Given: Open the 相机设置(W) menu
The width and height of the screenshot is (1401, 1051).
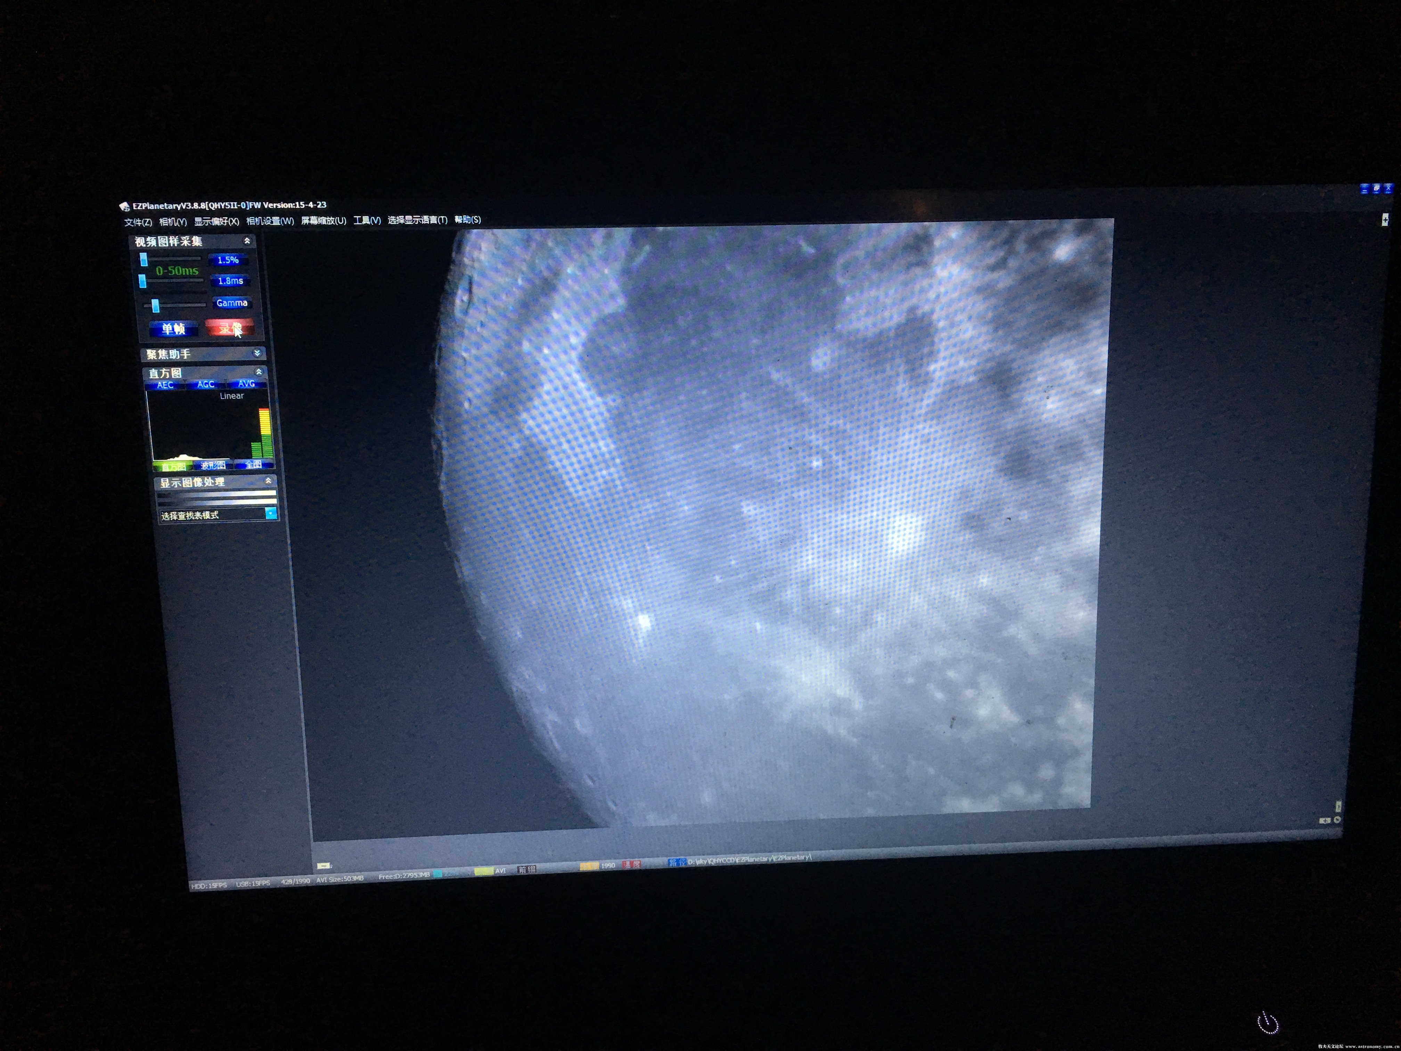Looking at the screenshot, I should [270, 221].
